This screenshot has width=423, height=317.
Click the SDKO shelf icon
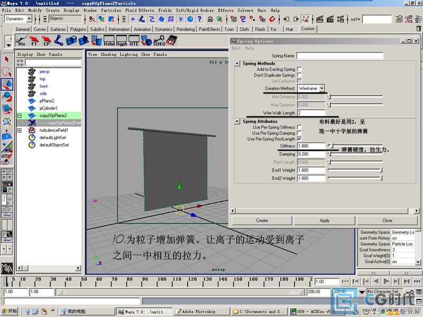pos(159,41)
